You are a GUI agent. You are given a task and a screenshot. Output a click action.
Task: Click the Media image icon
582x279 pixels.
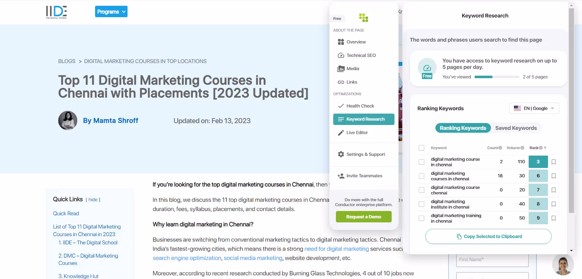coord(341,69)
